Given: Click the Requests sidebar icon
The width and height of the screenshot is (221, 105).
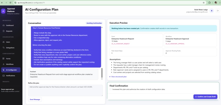Looking at the screenshot, I should [4, 31].
